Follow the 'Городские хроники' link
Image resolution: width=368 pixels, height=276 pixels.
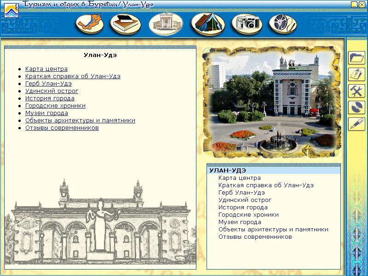(55, 106)
